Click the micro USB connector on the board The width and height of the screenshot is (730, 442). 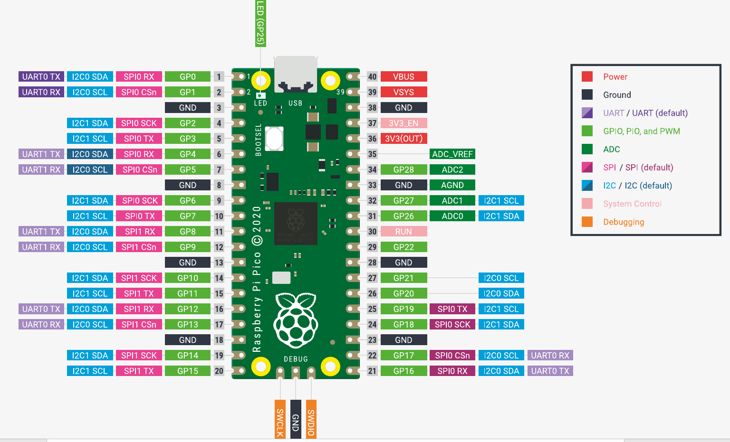(295, 74)
